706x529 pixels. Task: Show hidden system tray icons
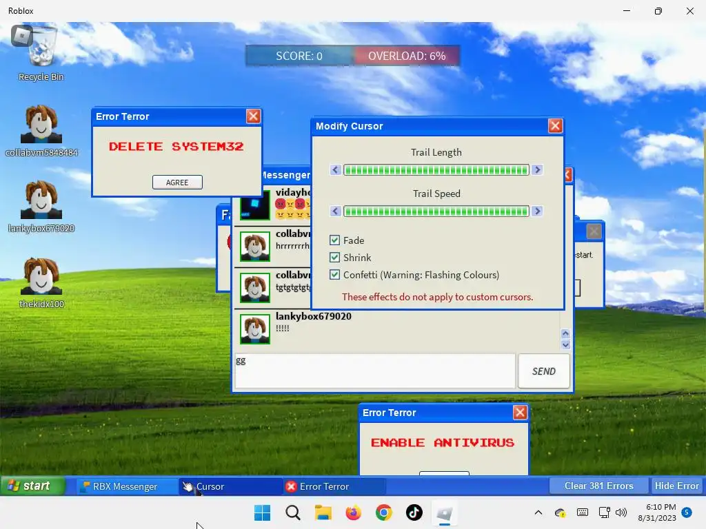pos(538,512)
